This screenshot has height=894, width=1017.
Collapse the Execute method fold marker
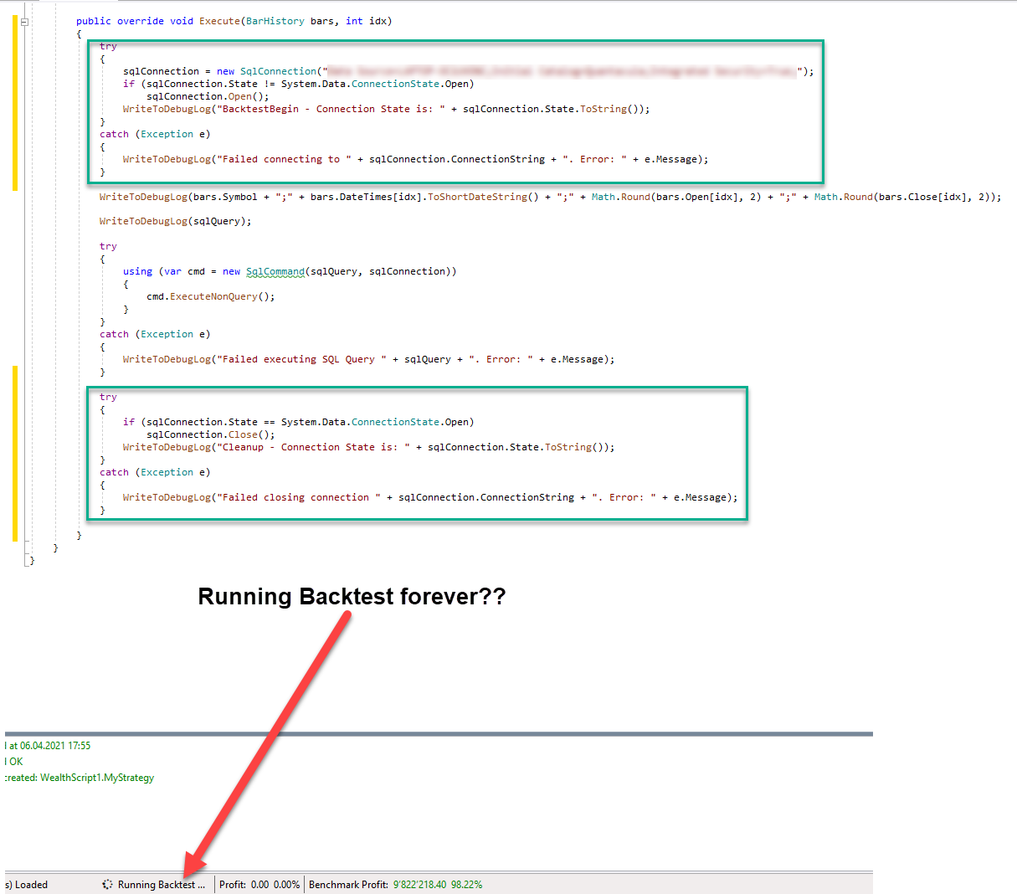24,22
